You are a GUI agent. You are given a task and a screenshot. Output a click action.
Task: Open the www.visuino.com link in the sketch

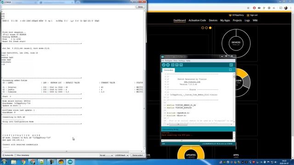click(x=192, y=82)
